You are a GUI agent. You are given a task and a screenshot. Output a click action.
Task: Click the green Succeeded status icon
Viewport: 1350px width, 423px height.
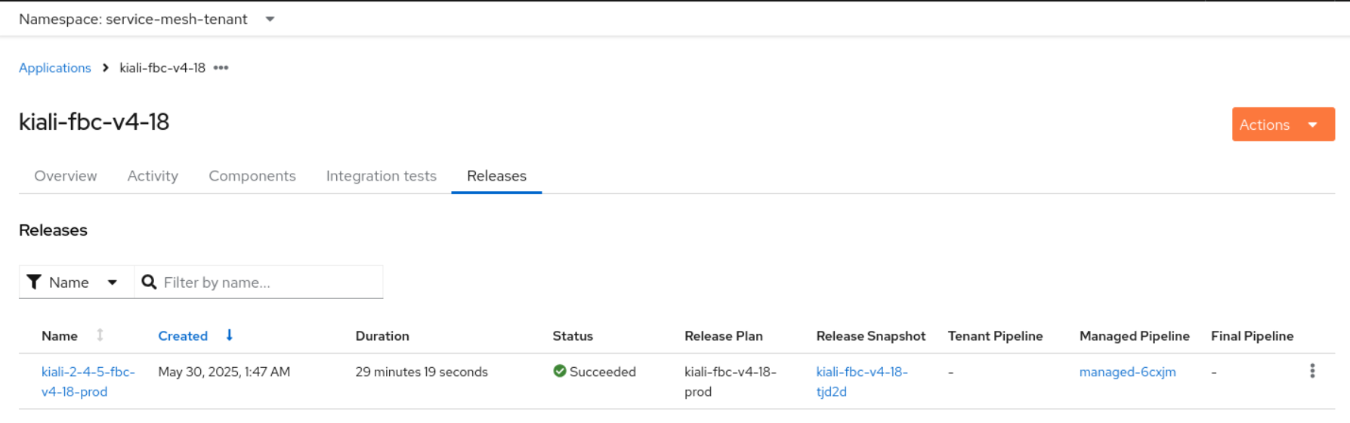tap(560, 371)
